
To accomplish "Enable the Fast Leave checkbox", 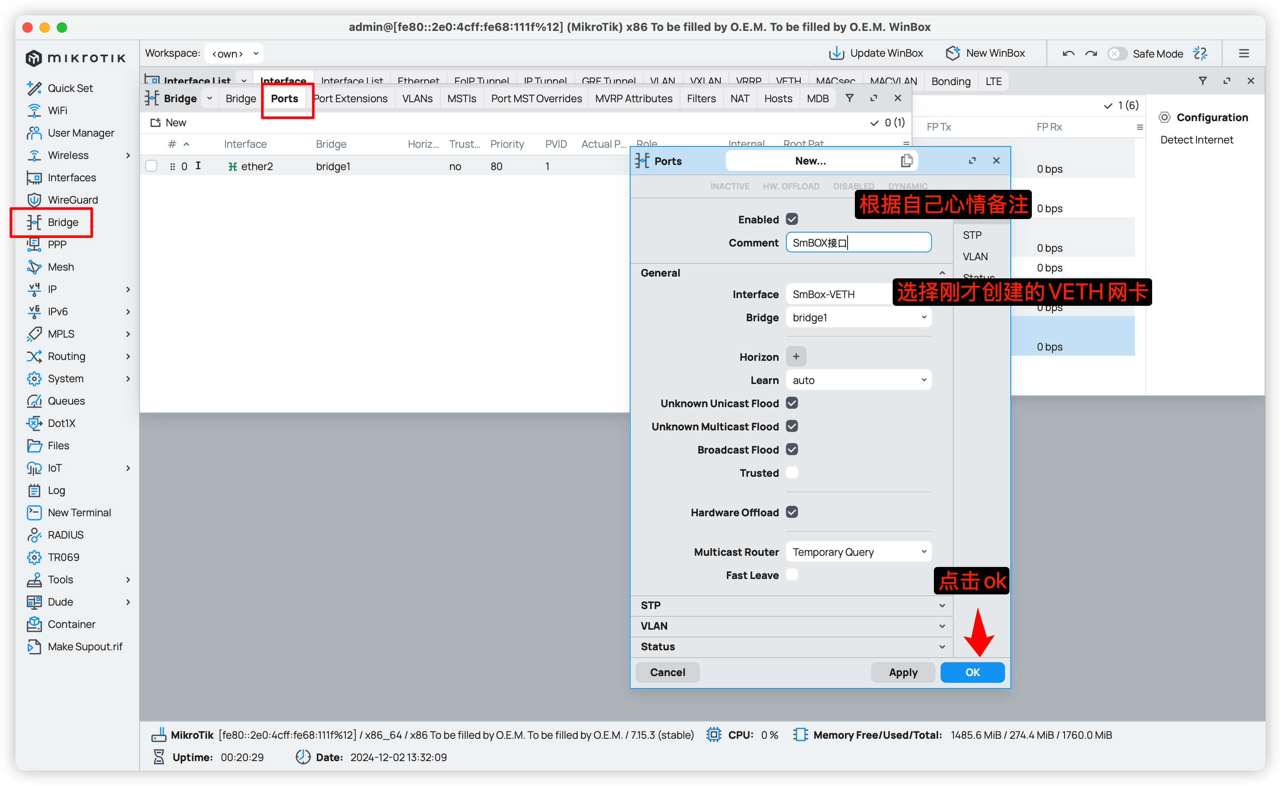I will (x=792, y=575).
